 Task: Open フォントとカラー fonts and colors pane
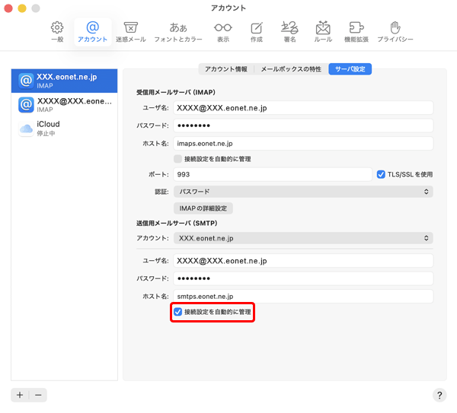tap(177, 31)
